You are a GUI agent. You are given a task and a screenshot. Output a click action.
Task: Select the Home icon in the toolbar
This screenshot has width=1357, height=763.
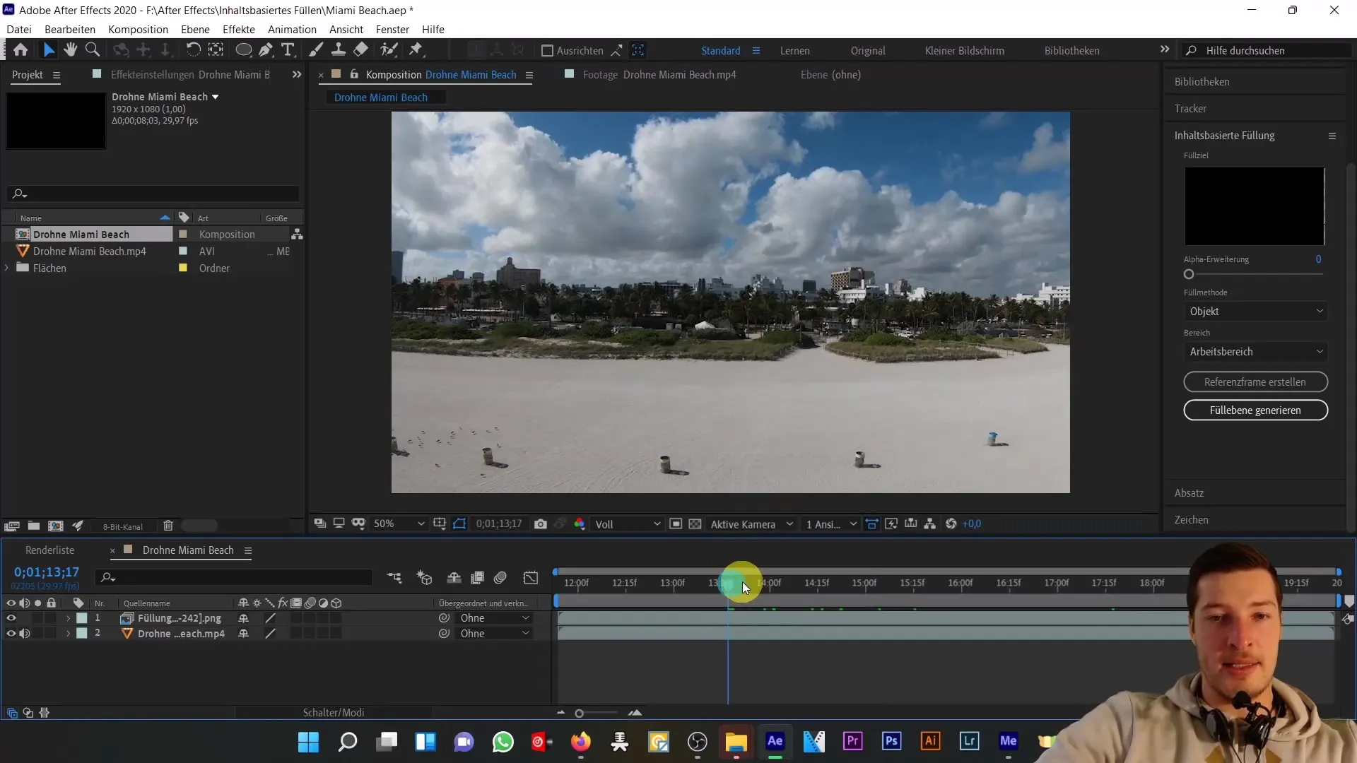coord(20,50)
